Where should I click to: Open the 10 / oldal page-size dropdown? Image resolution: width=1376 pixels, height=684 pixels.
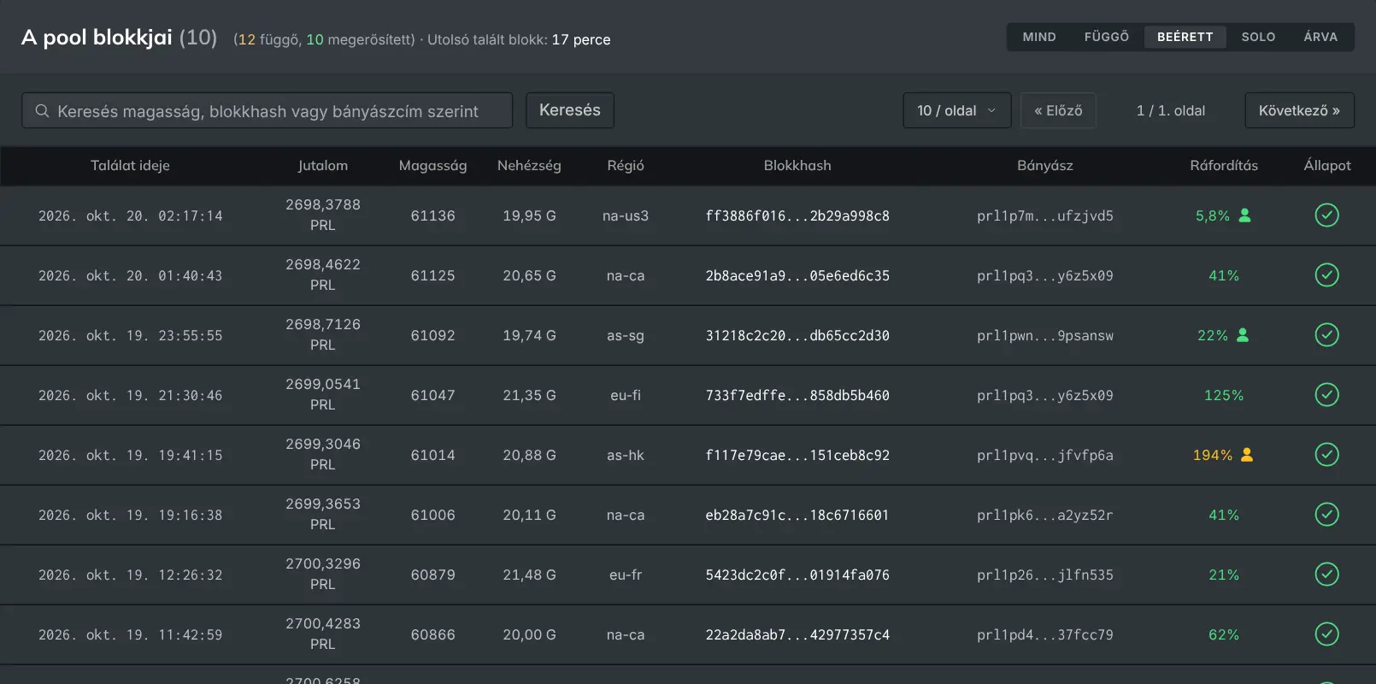pyautogui.click(x=957, y=110)
